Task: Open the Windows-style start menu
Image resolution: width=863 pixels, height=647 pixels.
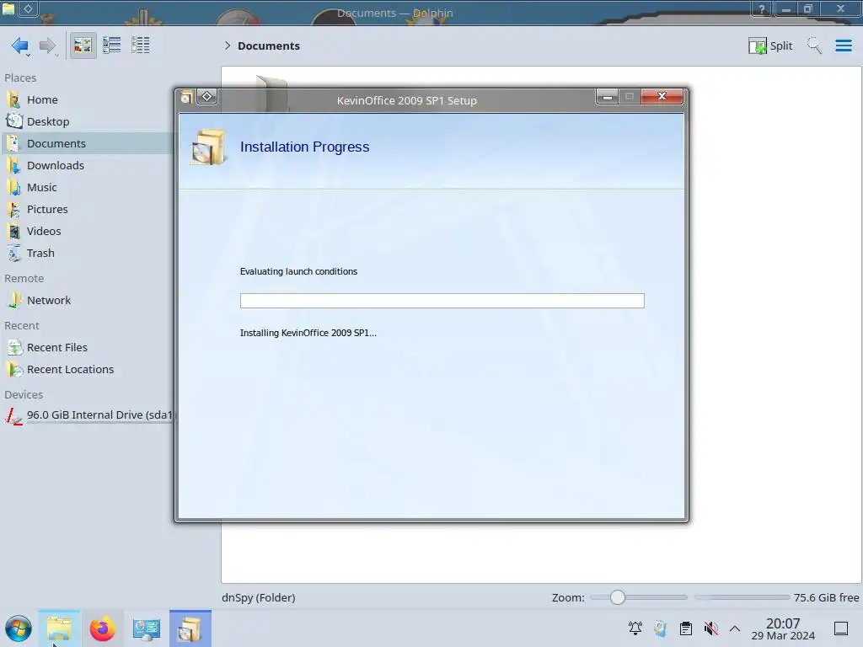Action: tap(19, 628)
